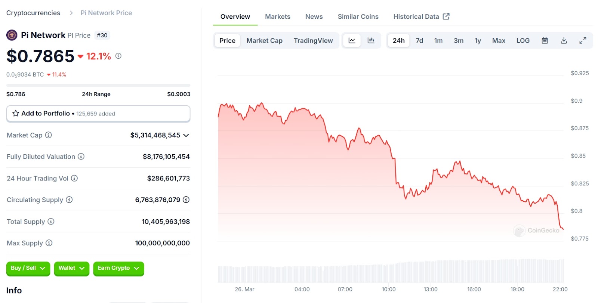The height and width of the screenshot is (303, 598).
Task: Click info icon beside Market Cap label
Action: [49, 135]
